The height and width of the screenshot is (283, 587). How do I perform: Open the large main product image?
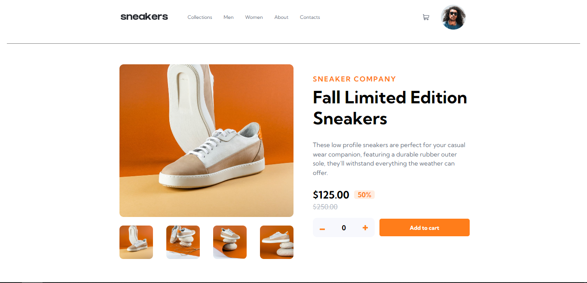tap(206, 141)
